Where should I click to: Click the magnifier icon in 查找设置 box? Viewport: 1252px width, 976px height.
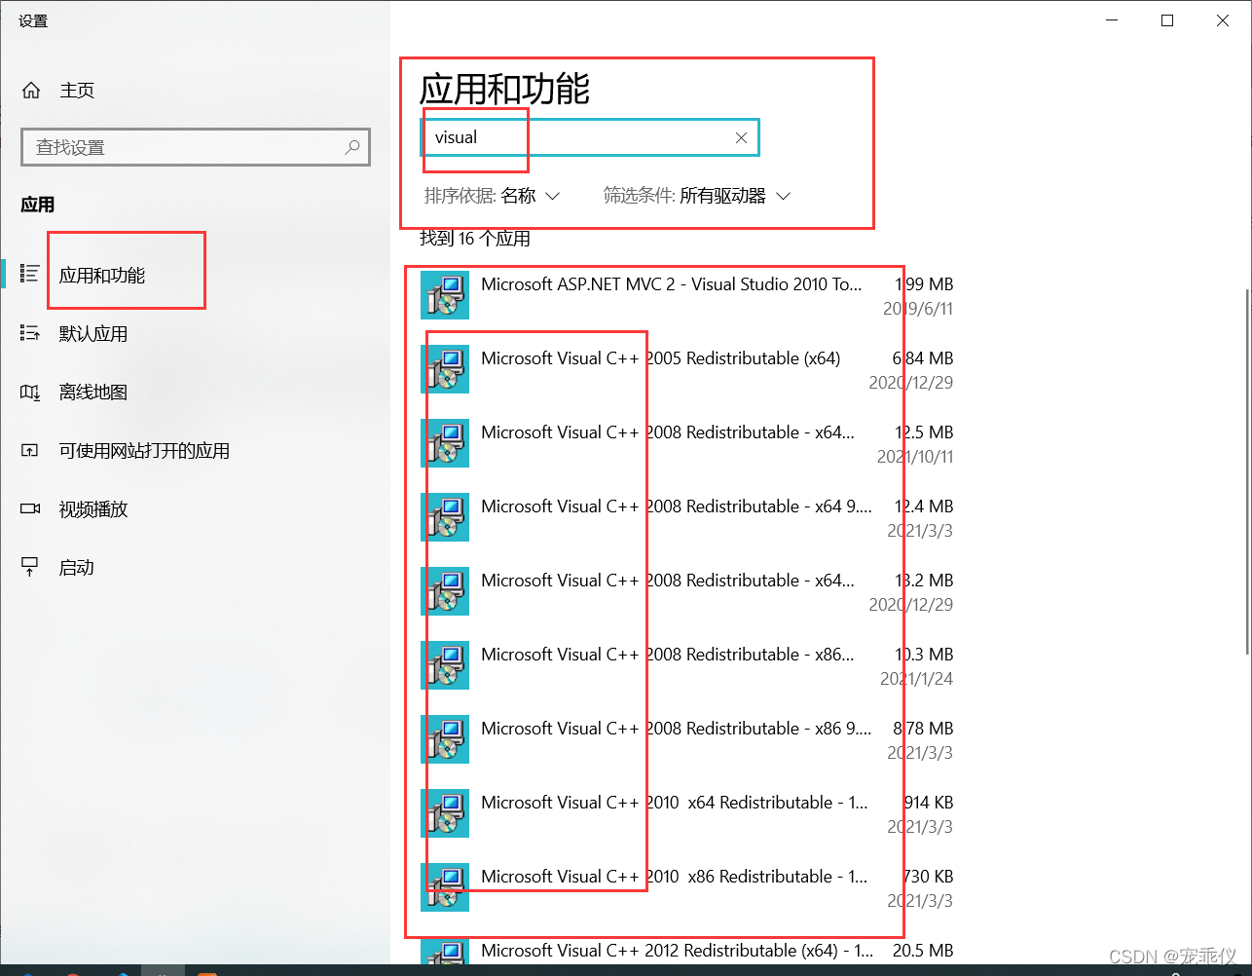[352, 147]
